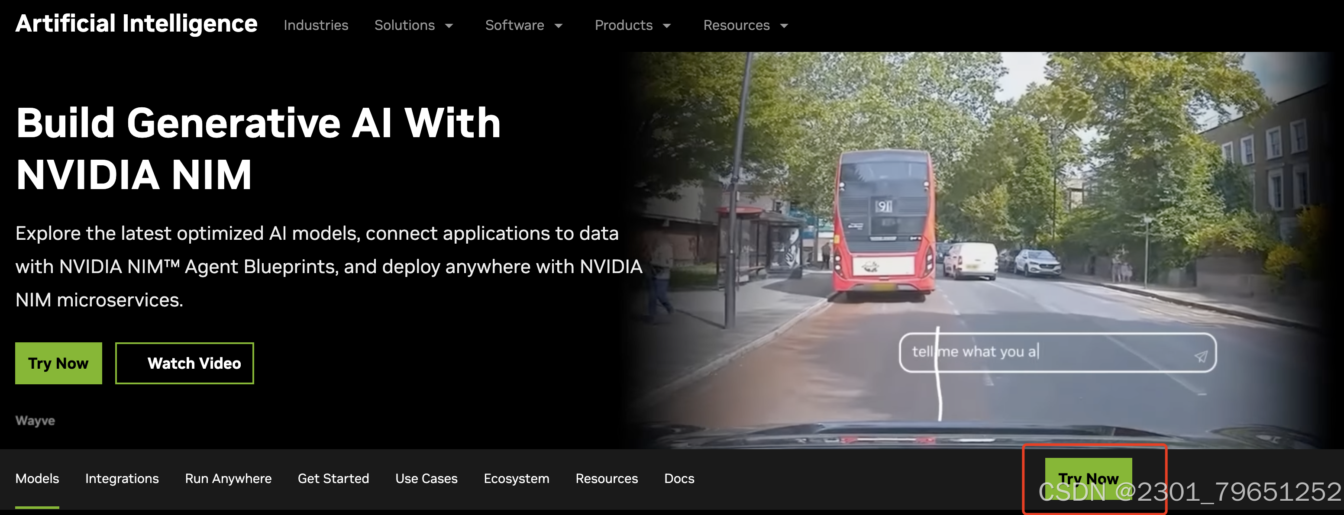This screenshot has width=1344, height=515.
Task: Select the Models tab
Action: coord(37,479)
